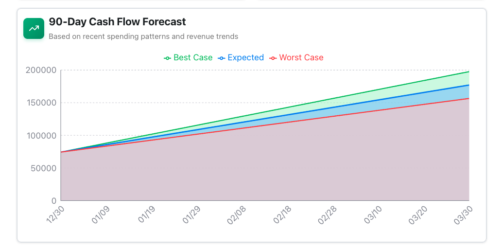Click the 90-Day Cash Flow Forecast title
The width and height of the screenshot is (502, 249).
point(117,22)
